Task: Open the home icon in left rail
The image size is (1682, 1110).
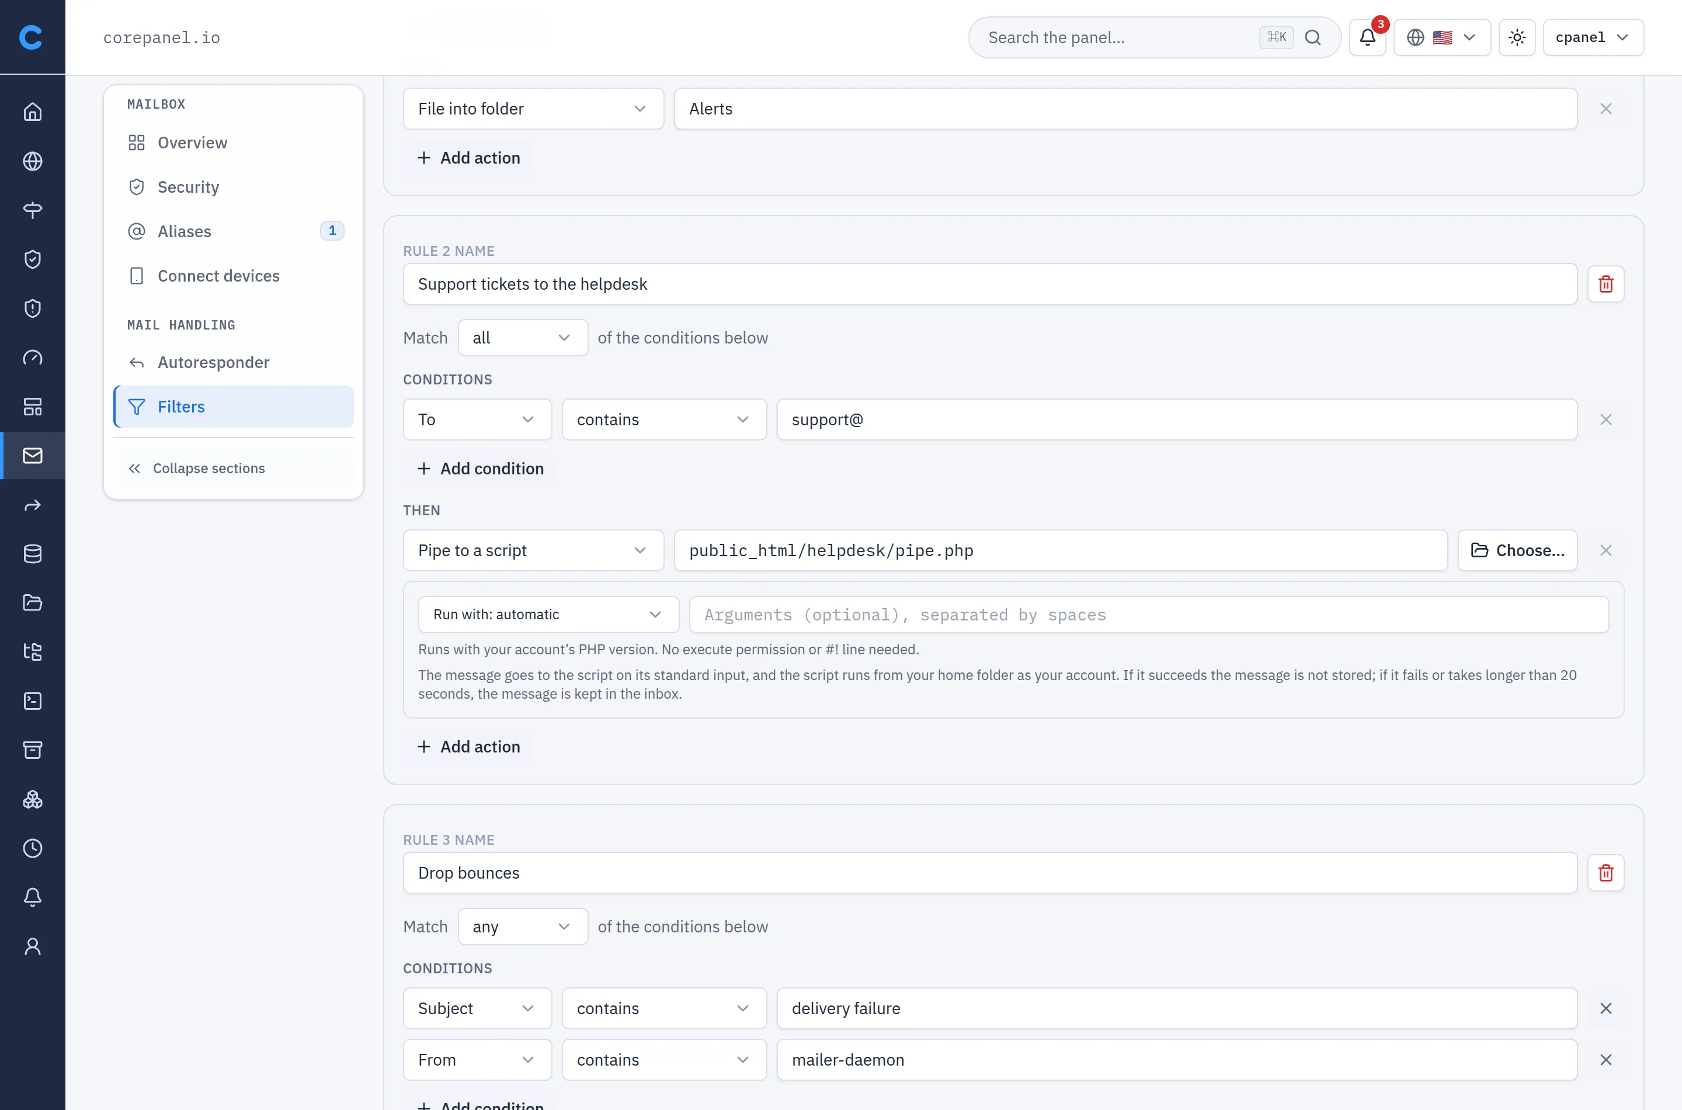Action: 33,112
